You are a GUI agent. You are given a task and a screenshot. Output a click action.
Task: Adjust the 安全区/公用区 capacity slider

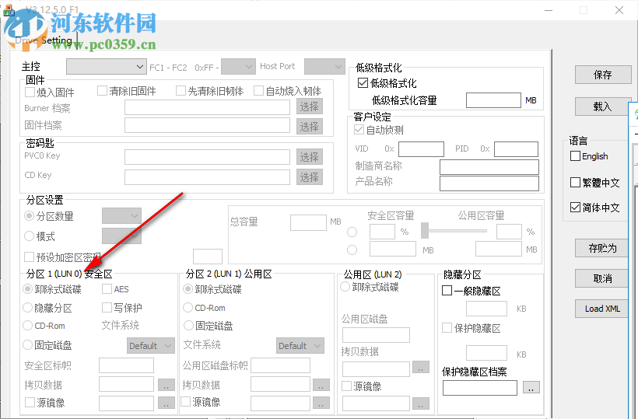[425, 230]
